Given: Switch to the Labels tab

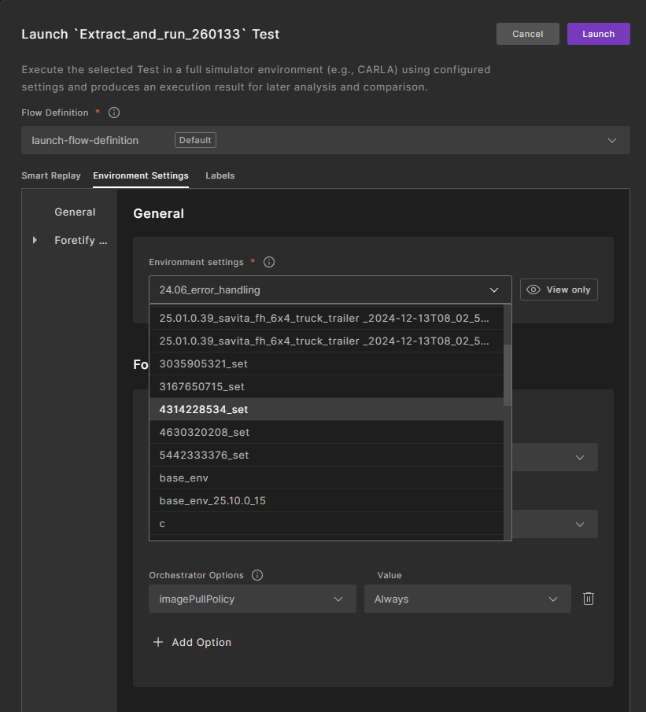Looking at the screenshot, I should (x=220, y=175).
